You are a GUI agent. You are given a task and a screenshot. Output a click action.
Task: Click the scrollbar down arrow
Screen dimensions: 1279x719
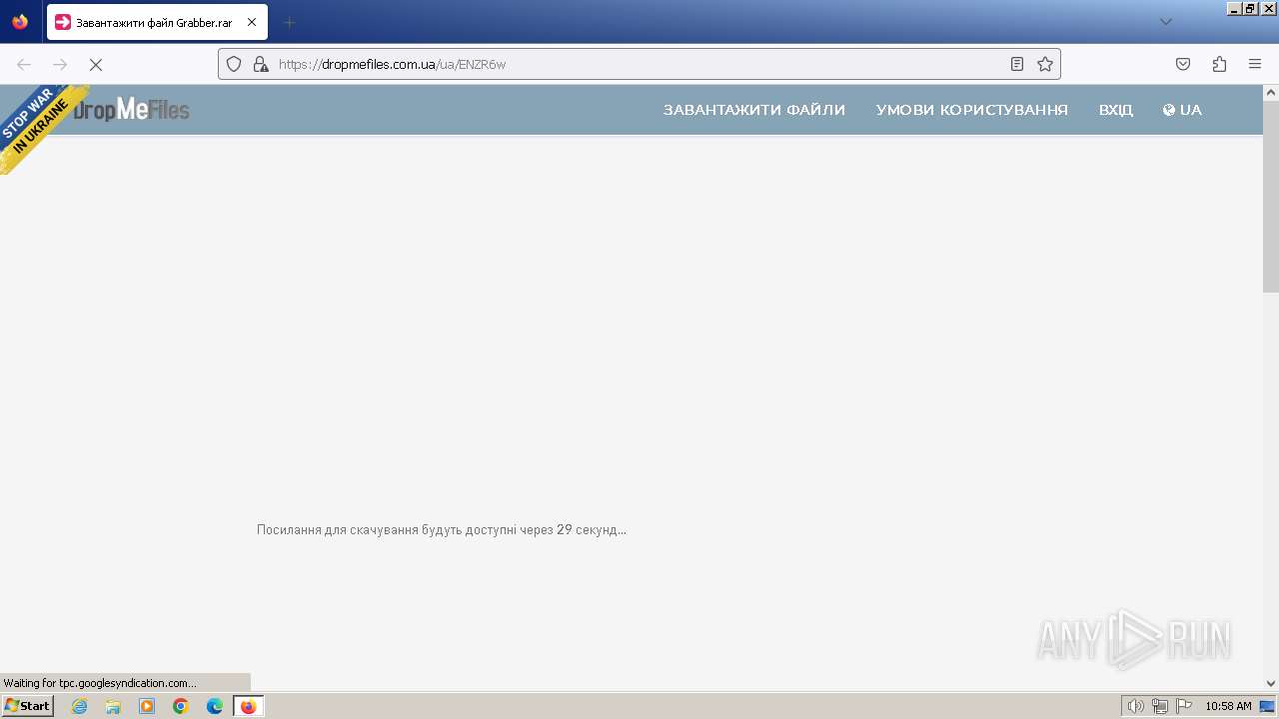pos(1271,683)
